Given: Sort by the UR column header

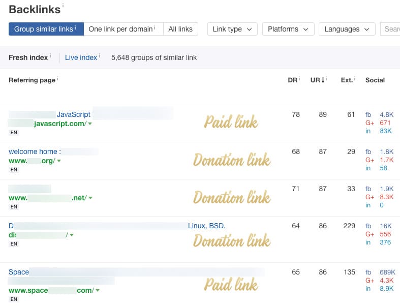Looking at the screenshot, I should 315,80.
